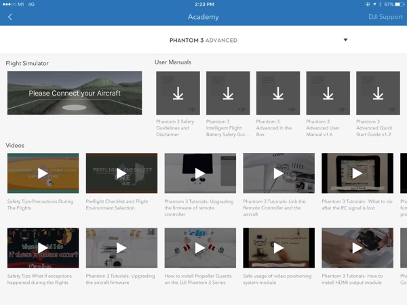Play How to install Propeller Guards video
407x305 pixels.
200,248
